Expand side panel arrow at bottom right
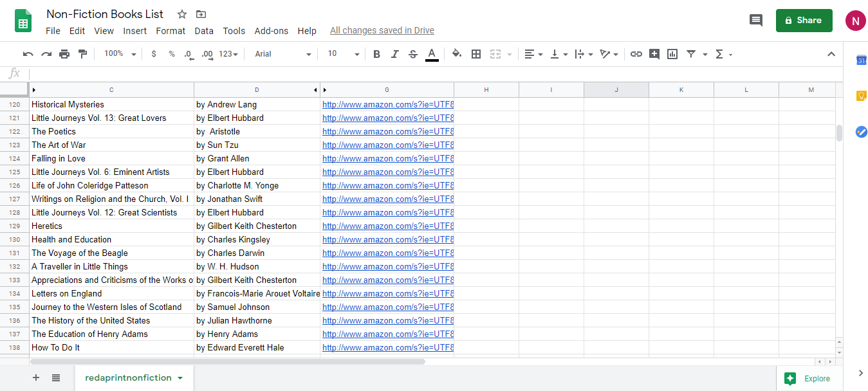The height and width of the screenshot is (391, 868). [x=861, y=373]
